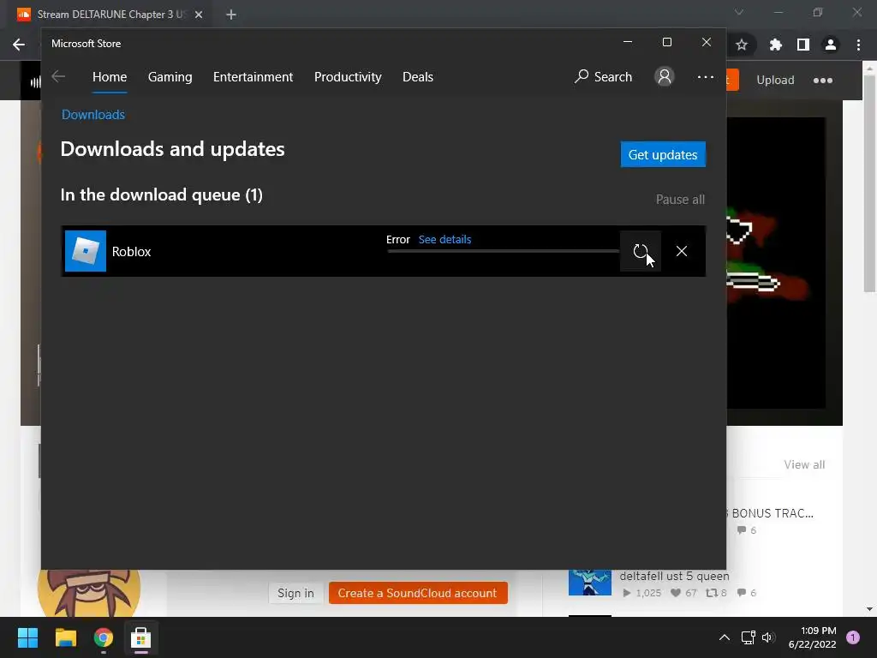877x658 pixels.
Task: Bookmark this page with star icon
Action: tap(742, 45)
